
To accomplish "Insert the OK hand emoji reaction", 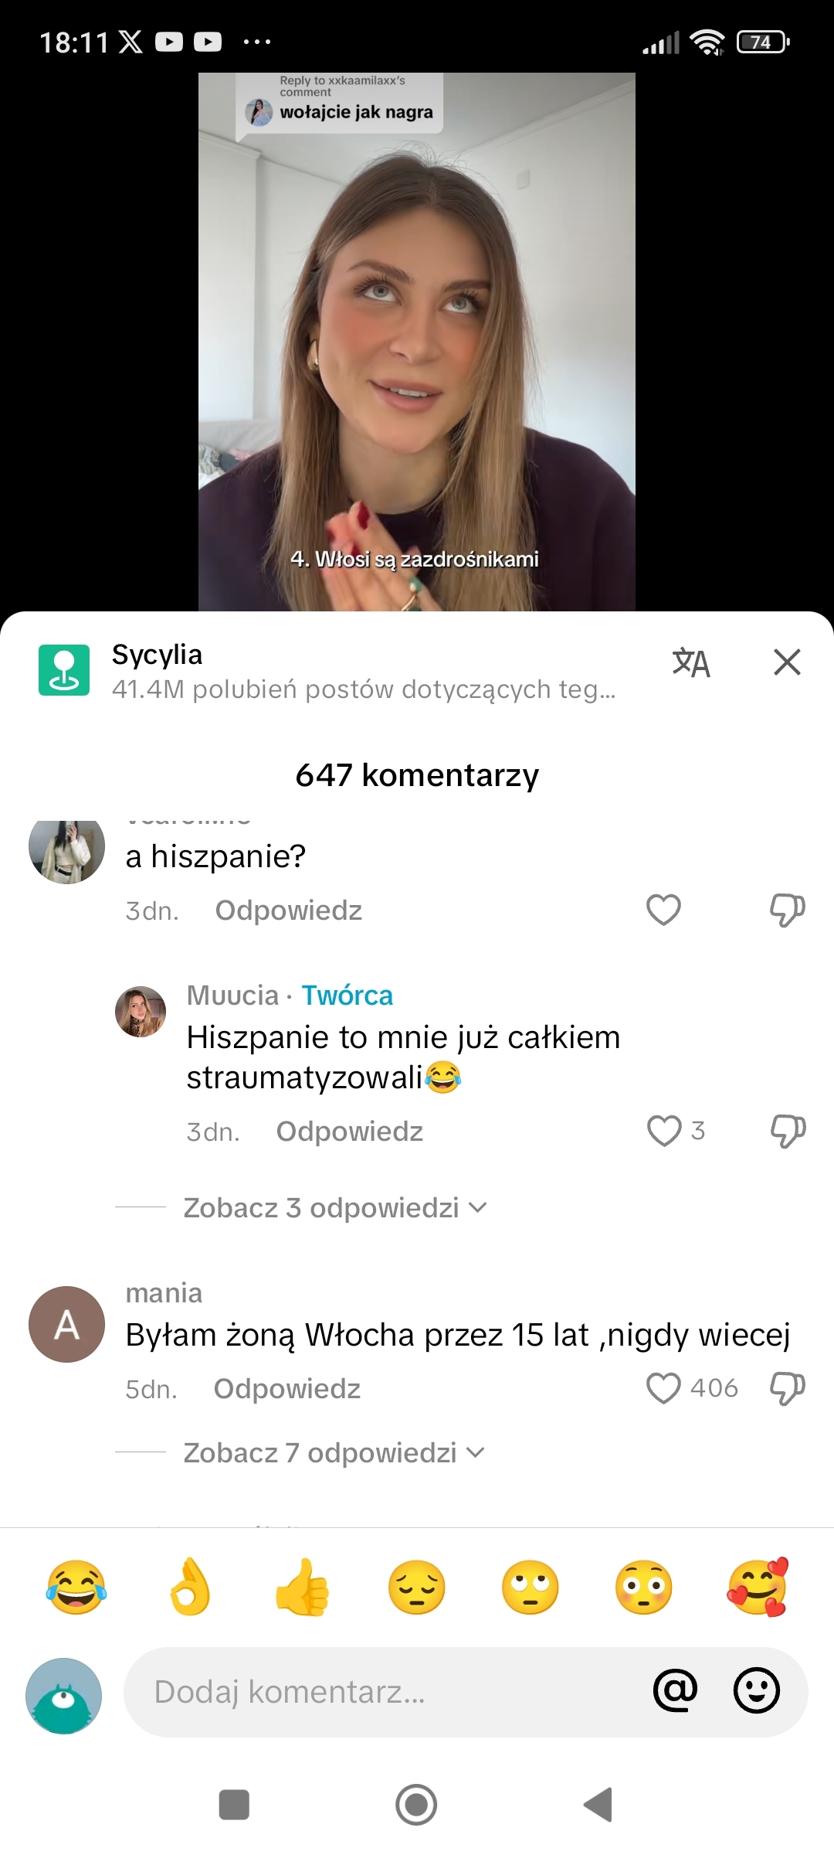I will 190,1587.
